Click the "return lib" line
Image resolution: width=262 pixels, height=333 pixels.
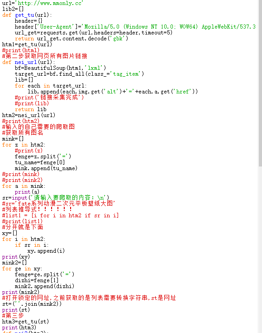(30, 109)
